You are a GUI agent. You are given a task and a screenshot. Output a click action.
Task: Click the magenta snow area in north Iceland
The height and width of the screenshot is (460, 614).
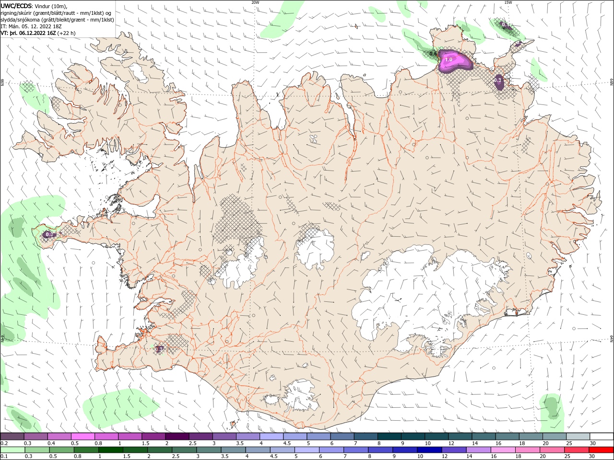(455, 60)
